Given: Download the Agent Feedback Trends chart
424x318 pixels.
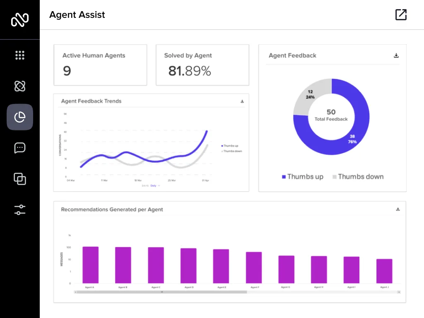Looking at the screenshot, I should point(242,101).
